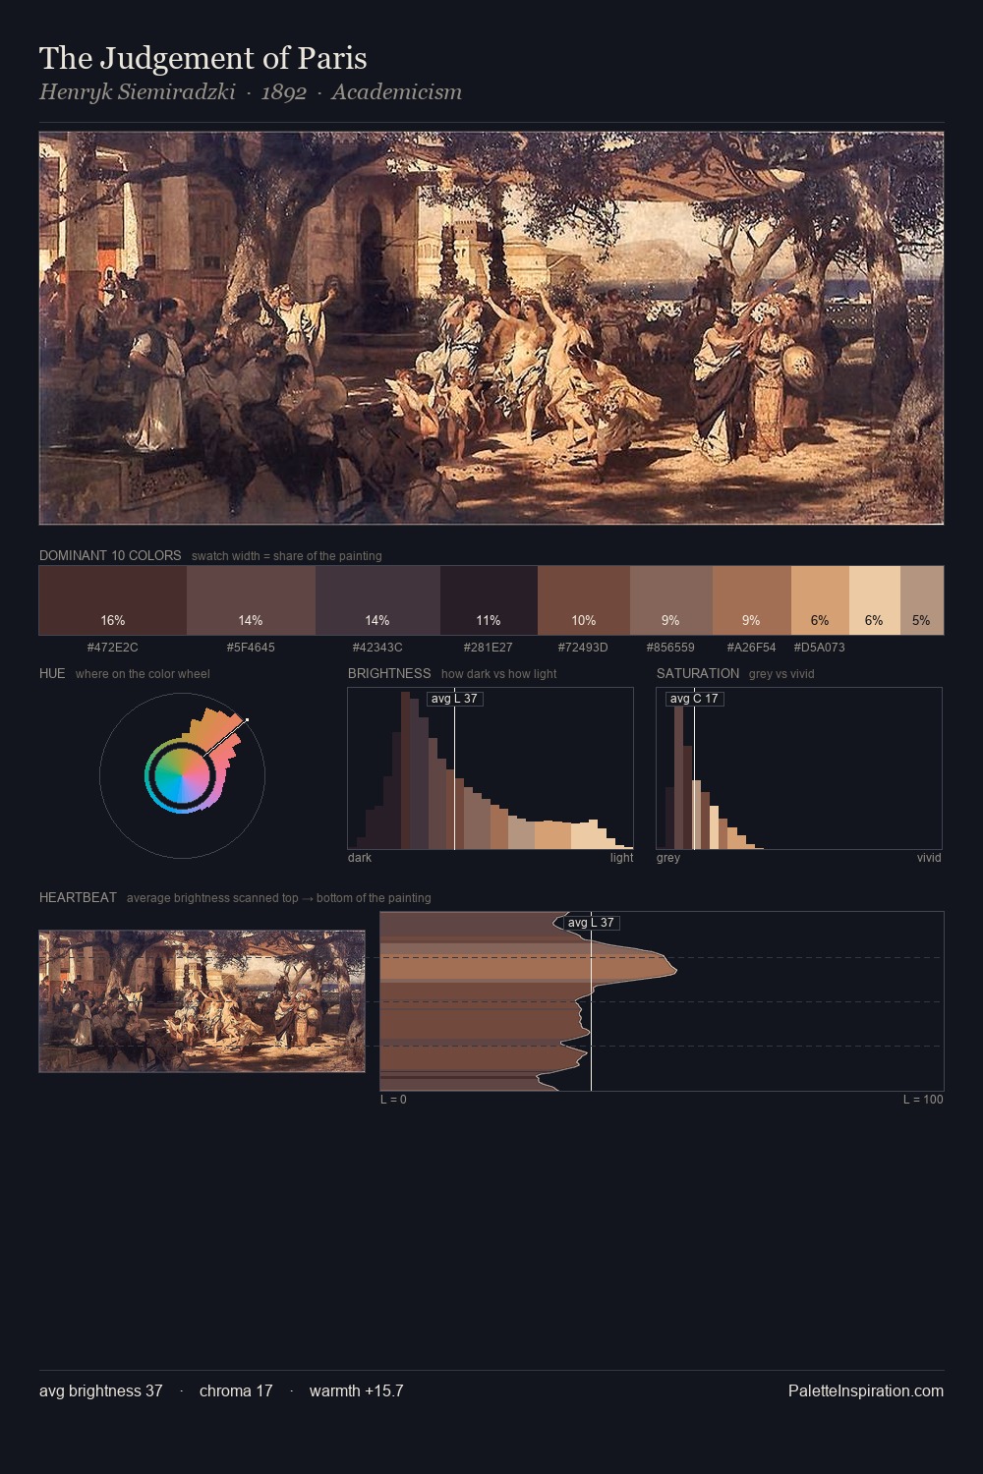Select the first 9% swatch #856559
The image size is (983, 1474).
pos(671,600)
